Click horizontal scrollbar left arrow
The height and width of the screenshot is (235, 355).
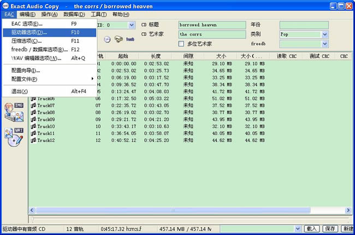[32, 210]
